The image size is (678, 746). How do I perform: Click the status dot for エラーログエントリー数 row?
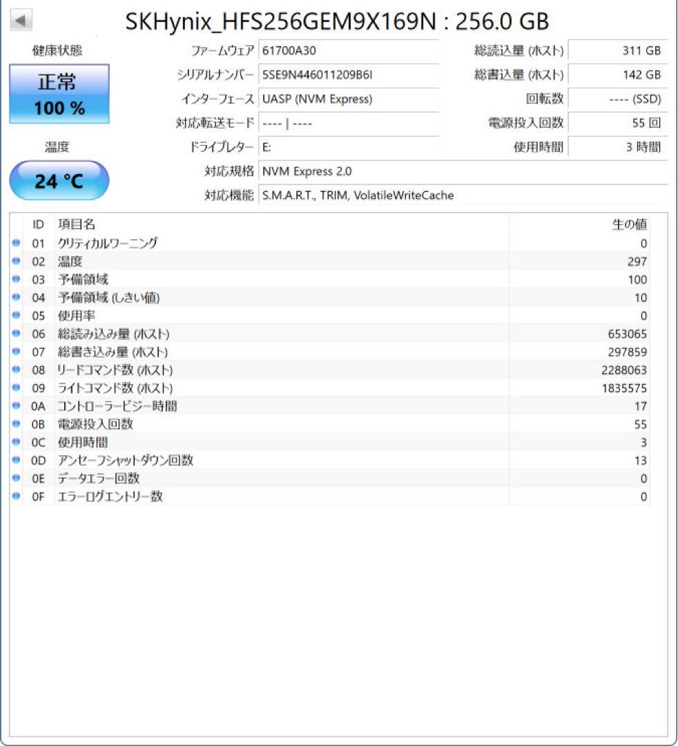pos(16,496)
